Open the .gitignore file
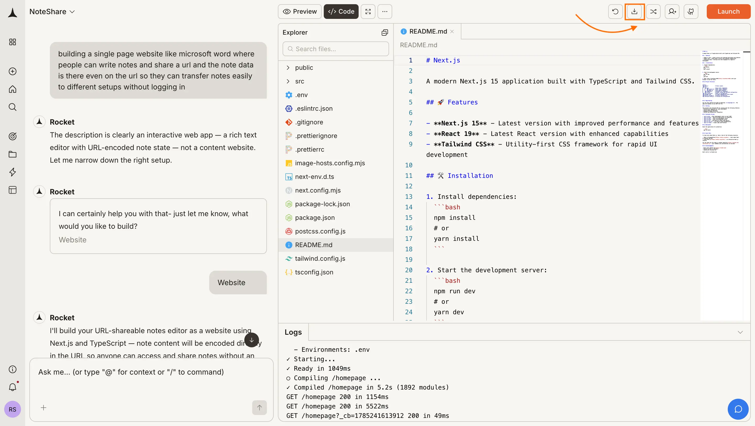 pyautogui.click(x=336, y=122)
